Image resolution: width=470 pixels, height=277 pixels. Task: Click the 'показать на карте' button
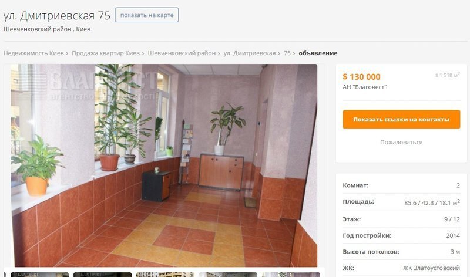146,15
